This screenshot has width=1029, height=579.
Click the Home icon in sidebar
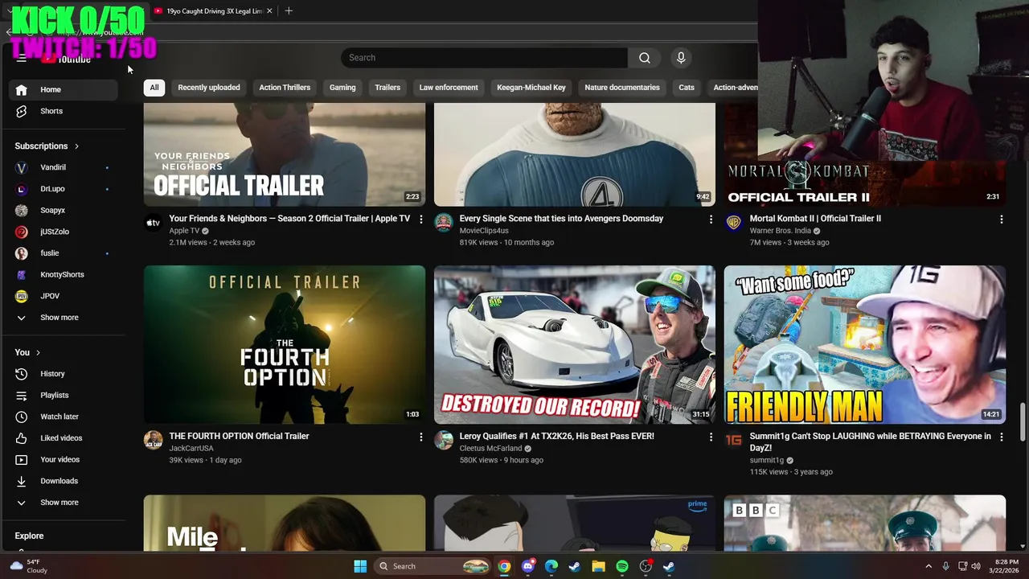(x=22, y=89)
